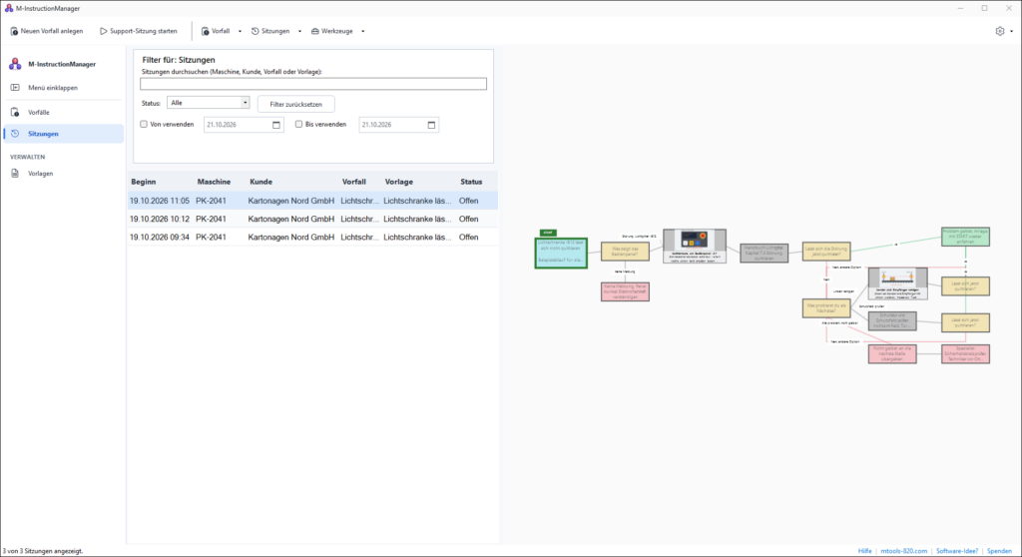Select session row '19.10.2026 10:12'

point(312,220)
